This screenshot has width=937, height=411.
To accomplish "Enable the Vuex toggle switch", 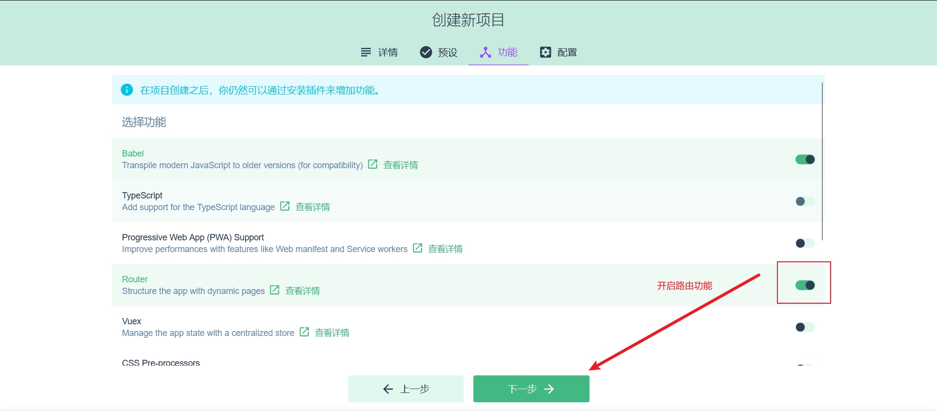I will tap(805, 327).
